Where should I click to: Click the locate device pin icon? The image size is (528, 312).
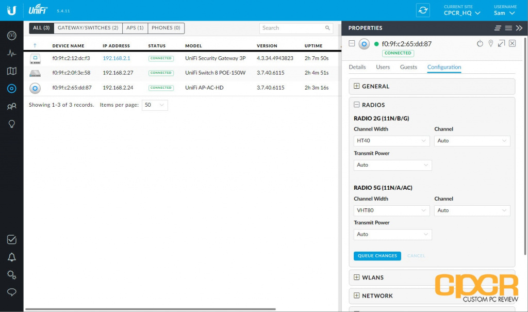click(490, 44)
